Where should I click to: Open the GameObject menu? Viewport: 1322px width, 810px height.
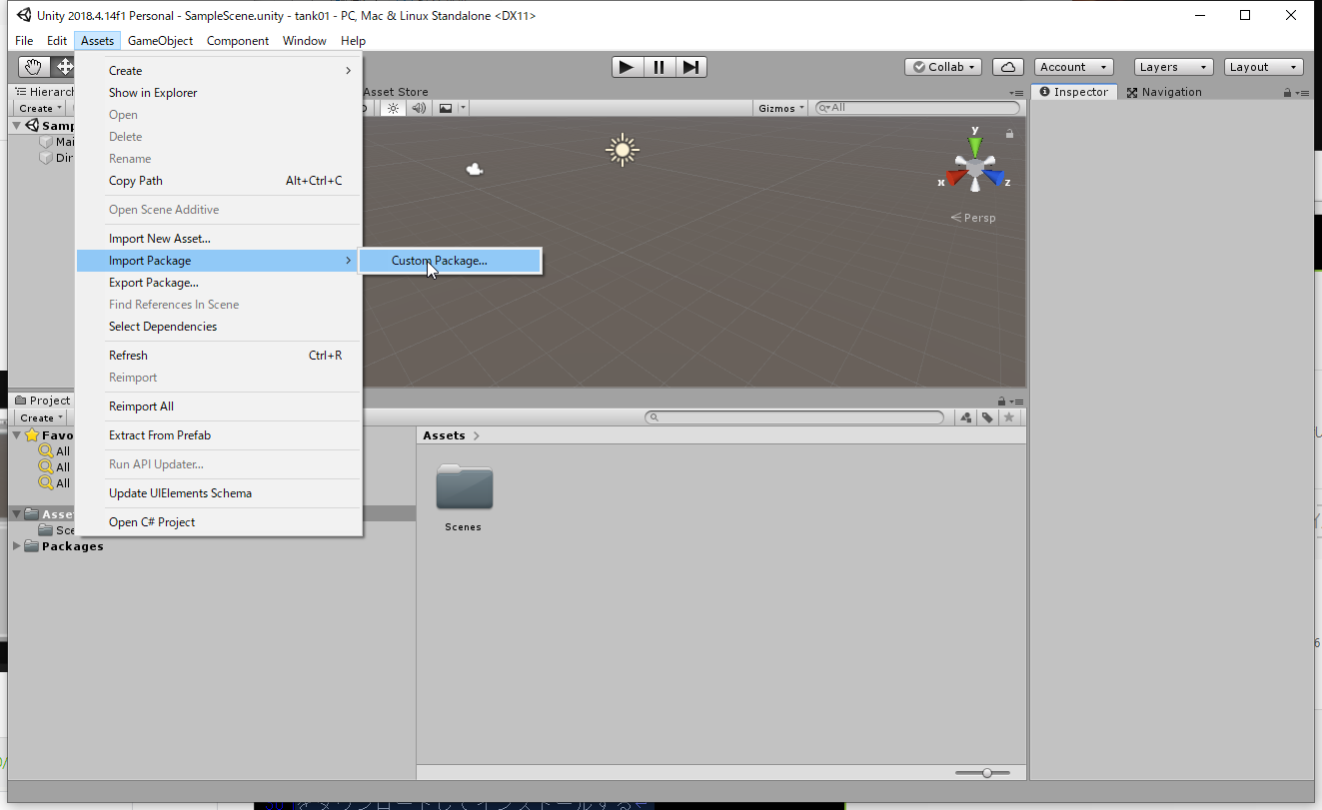pyautogui.click(x=160, y=41)
